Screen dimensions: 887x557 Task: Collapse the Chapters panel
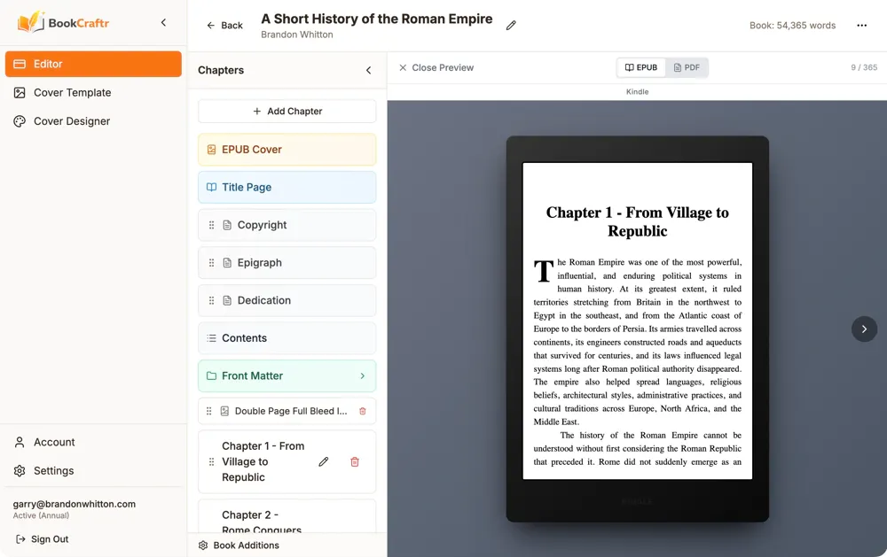point(368,70)
